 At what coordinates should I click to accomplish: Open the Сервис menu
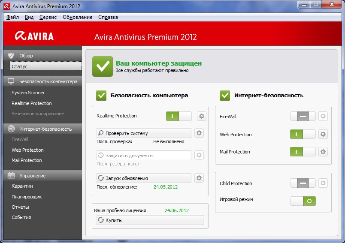coord(48,17)
